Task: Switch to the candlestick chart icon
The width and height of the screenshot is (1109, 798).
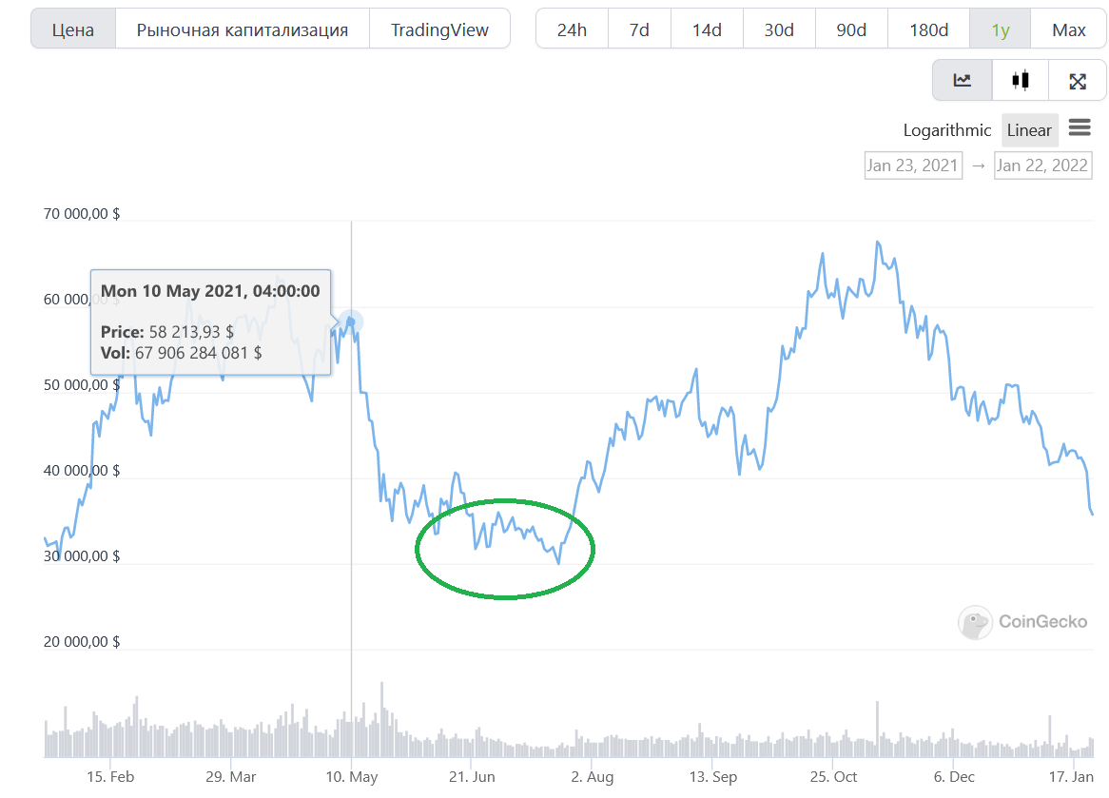Action: pos(1020,80)
